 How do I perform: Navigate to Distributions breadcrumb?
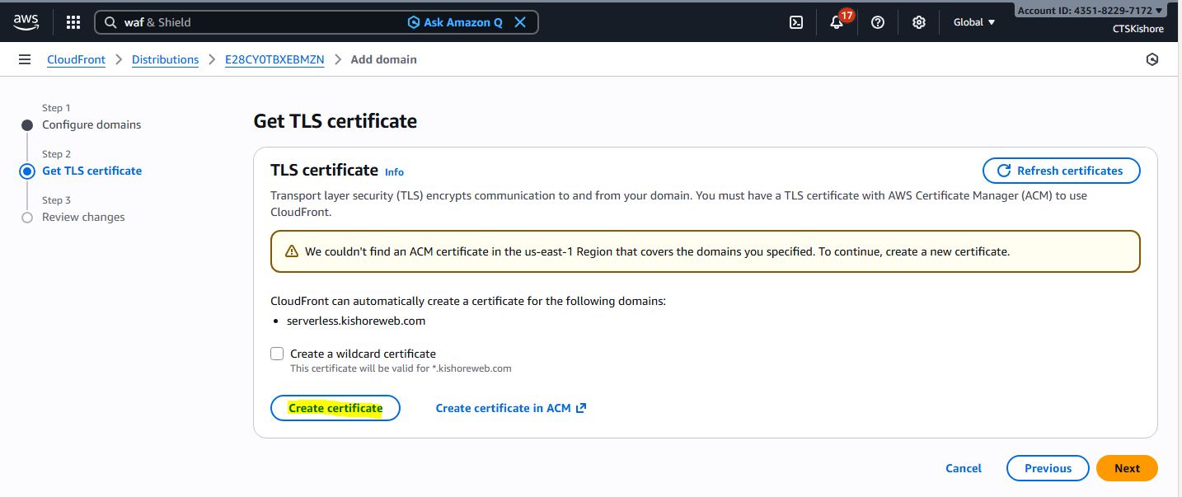tap(165, 59)
